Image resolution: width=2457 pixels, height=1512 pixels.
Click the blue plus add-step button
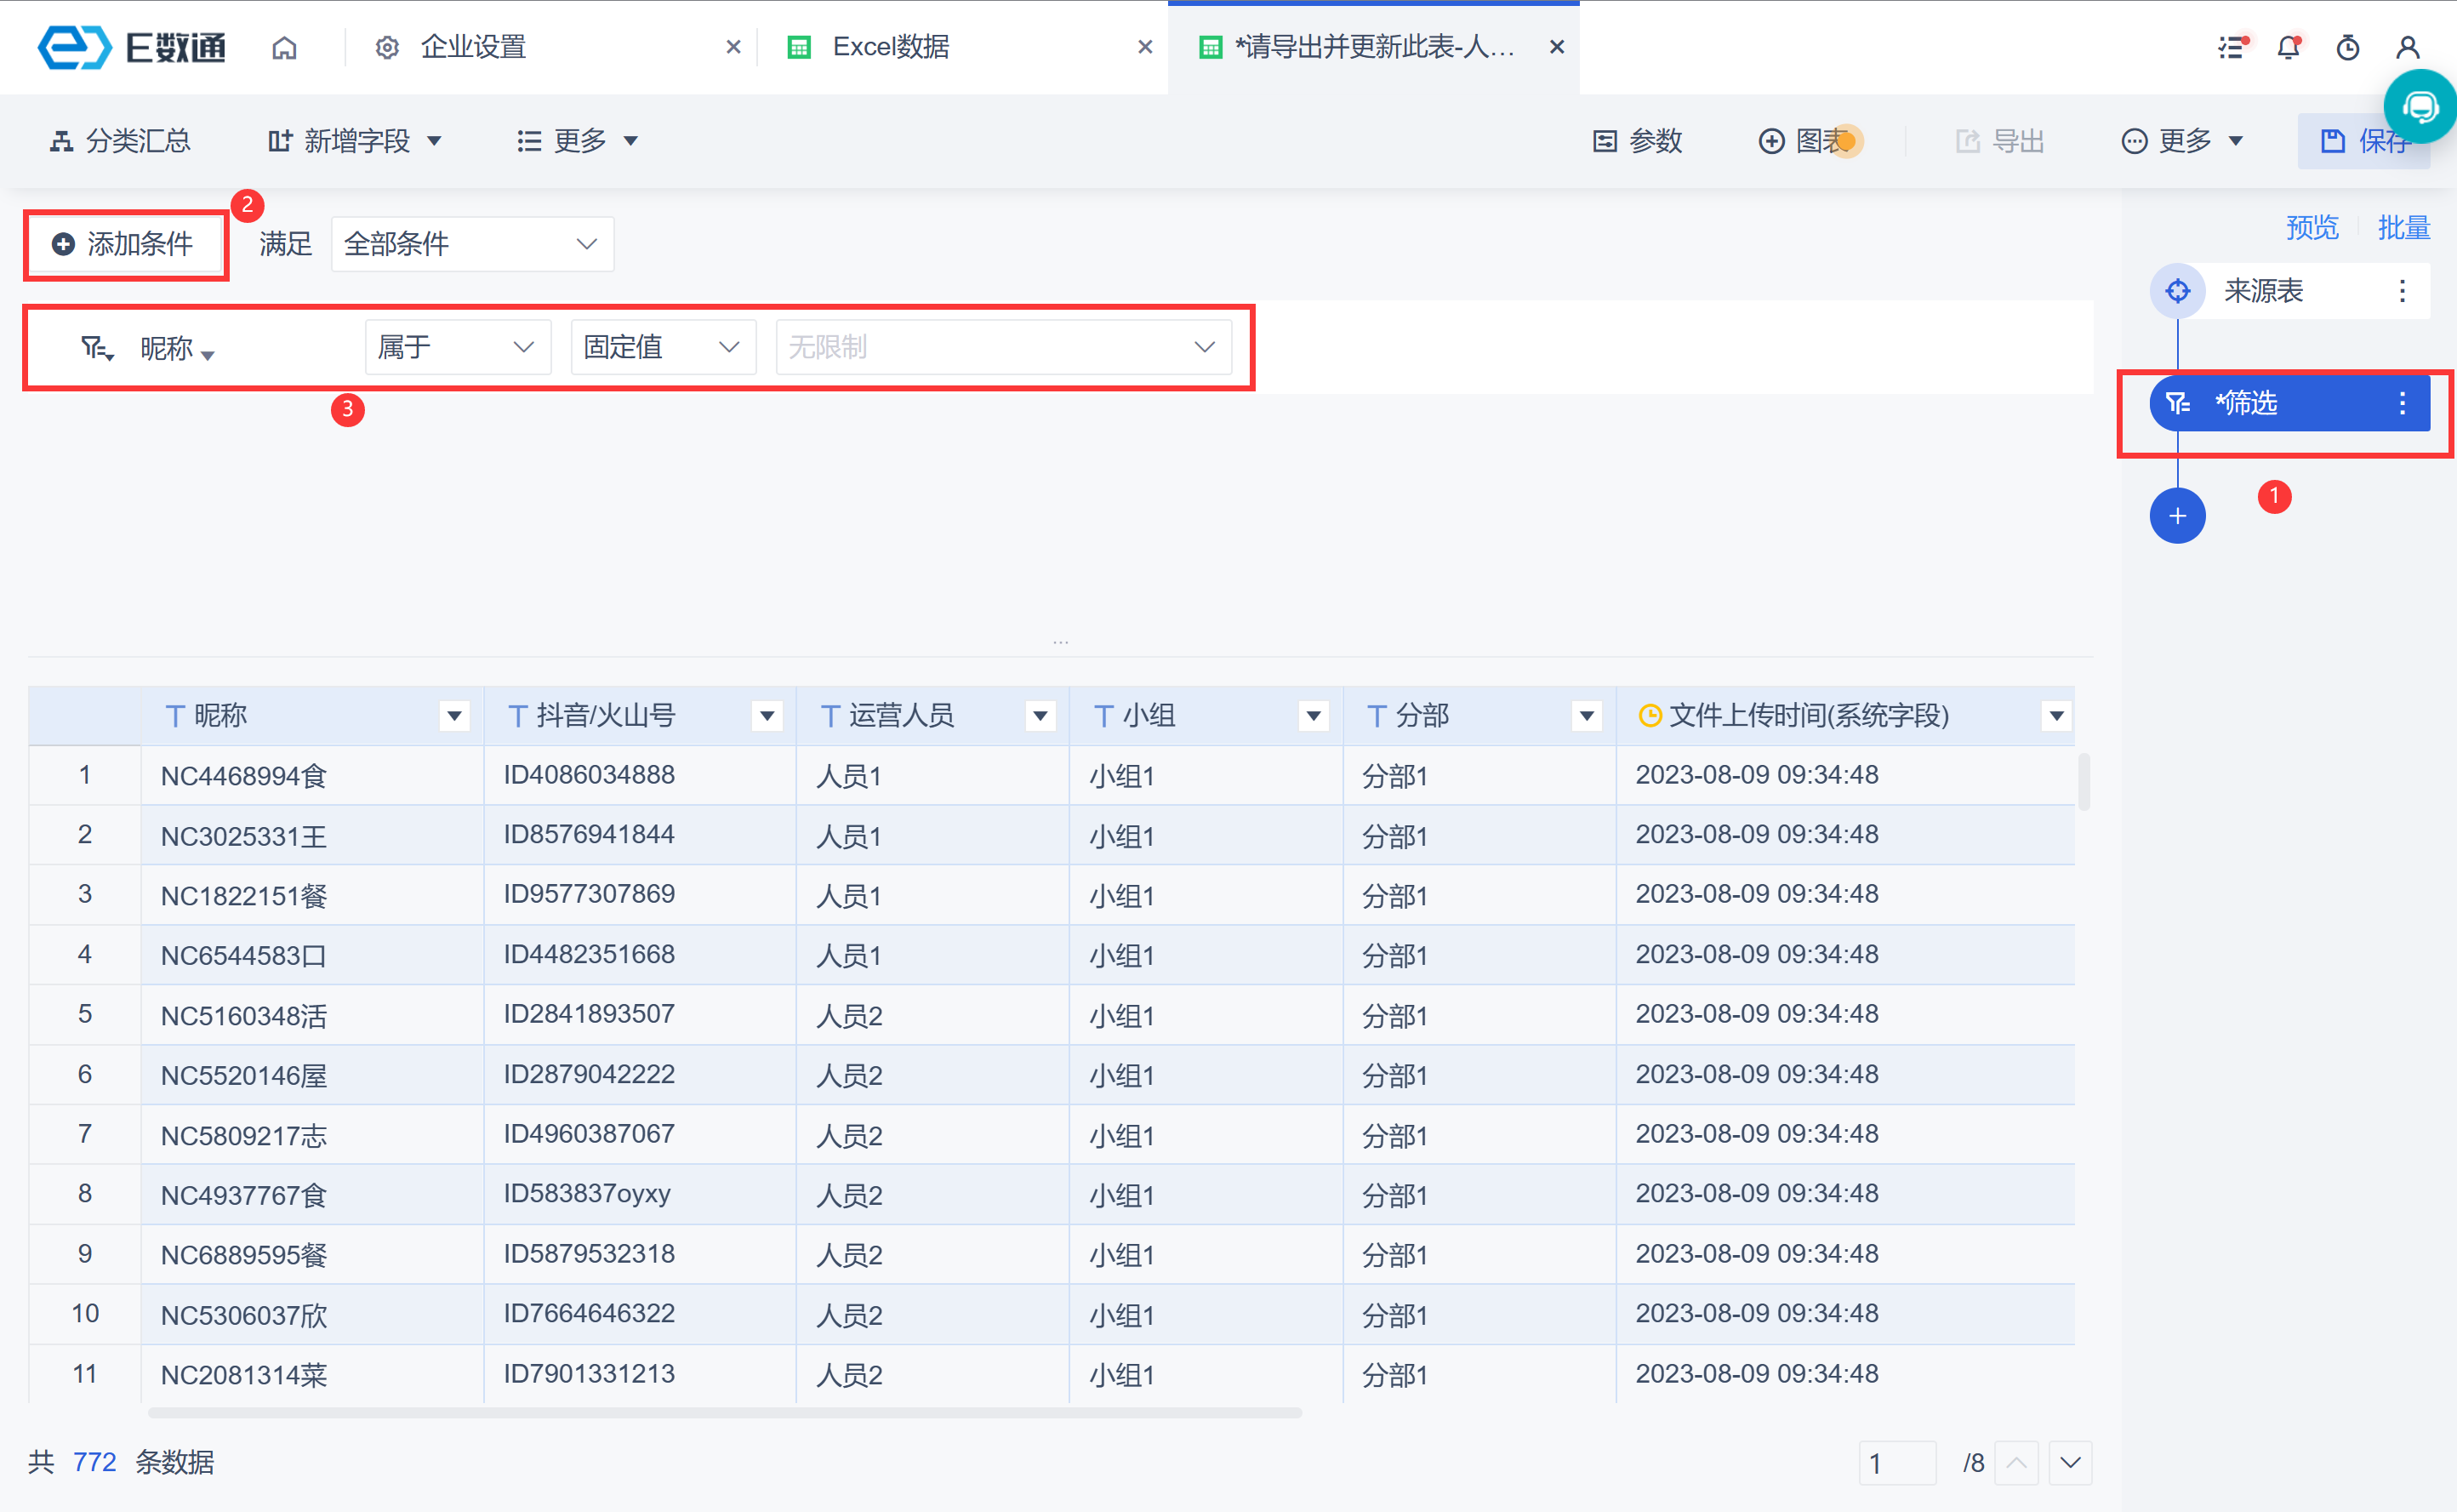coord(2176,516)
